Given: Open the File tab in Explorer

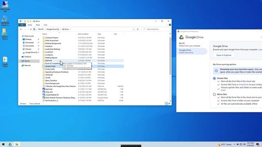Looking at the screenshot, I should click(22, 25).
